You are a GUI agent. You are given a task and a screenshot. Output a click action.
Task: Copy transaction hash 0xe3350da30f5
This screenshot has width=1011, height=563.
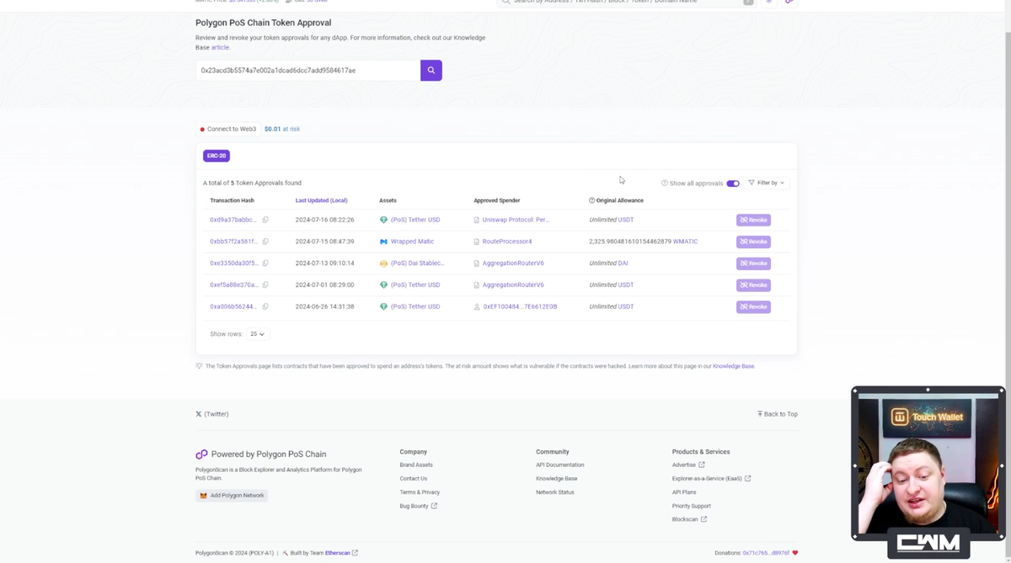[265, 263]
